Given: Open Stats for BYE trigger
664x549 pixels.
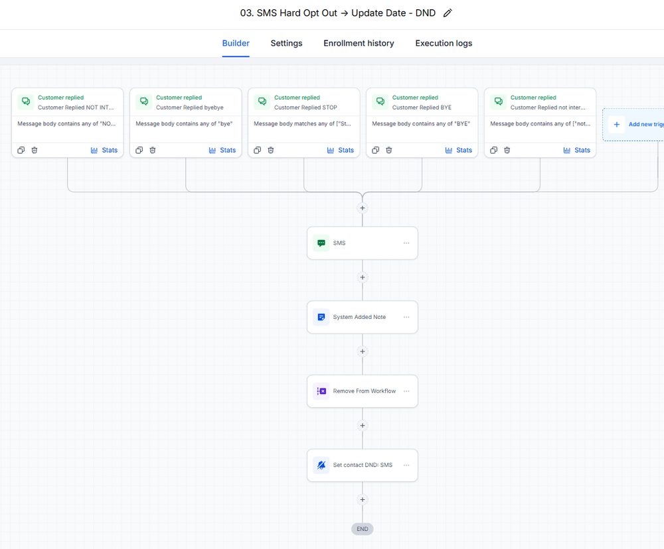Looking at the screenshot, I should [x=459, y=150].
